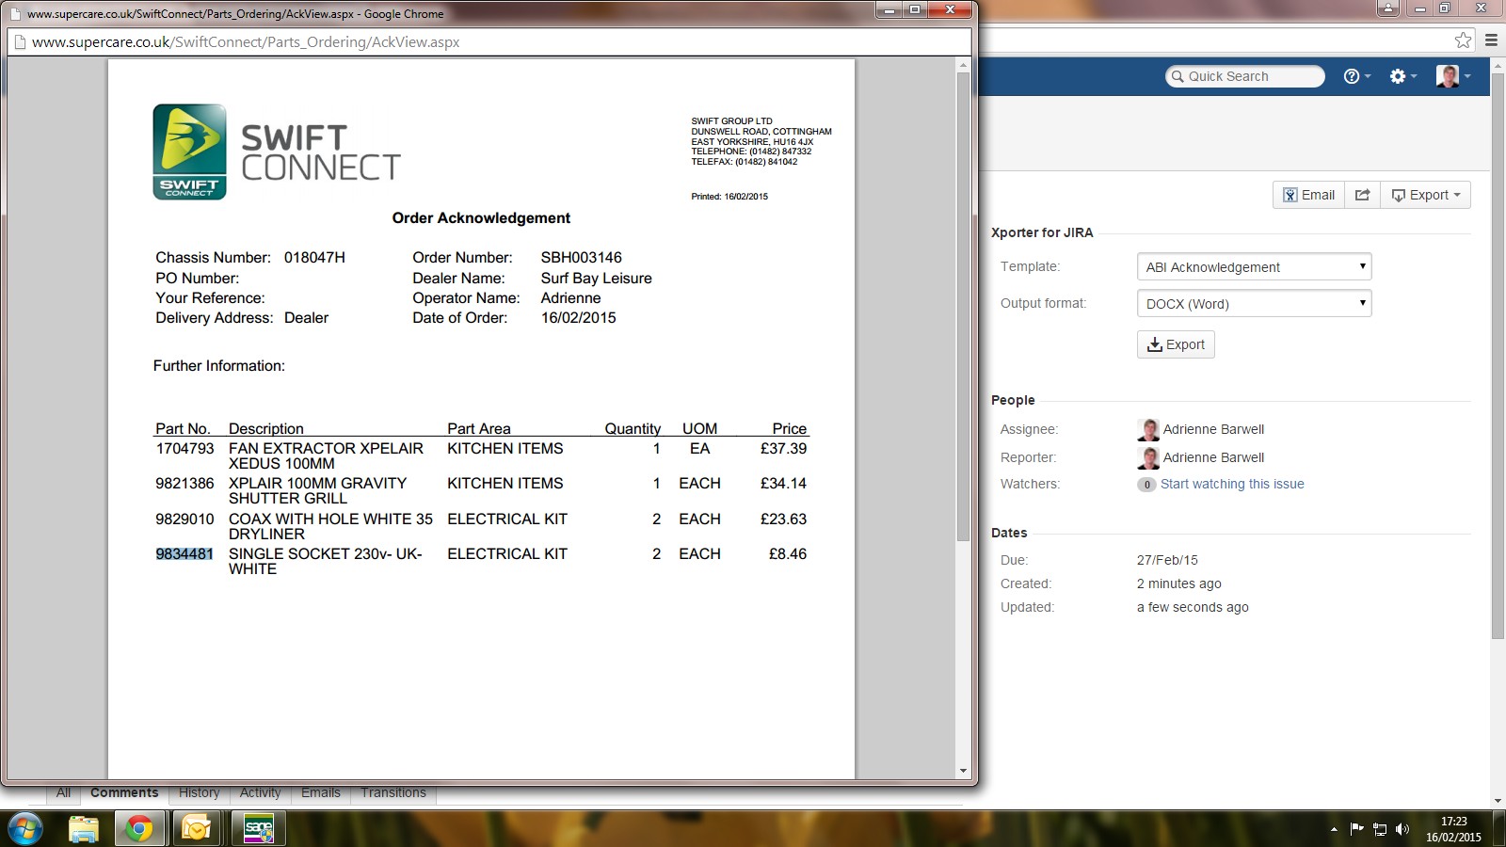This screenshot has width=1506, height=847.
Task: Click the share issue icon button
Action: (1362, 195)
